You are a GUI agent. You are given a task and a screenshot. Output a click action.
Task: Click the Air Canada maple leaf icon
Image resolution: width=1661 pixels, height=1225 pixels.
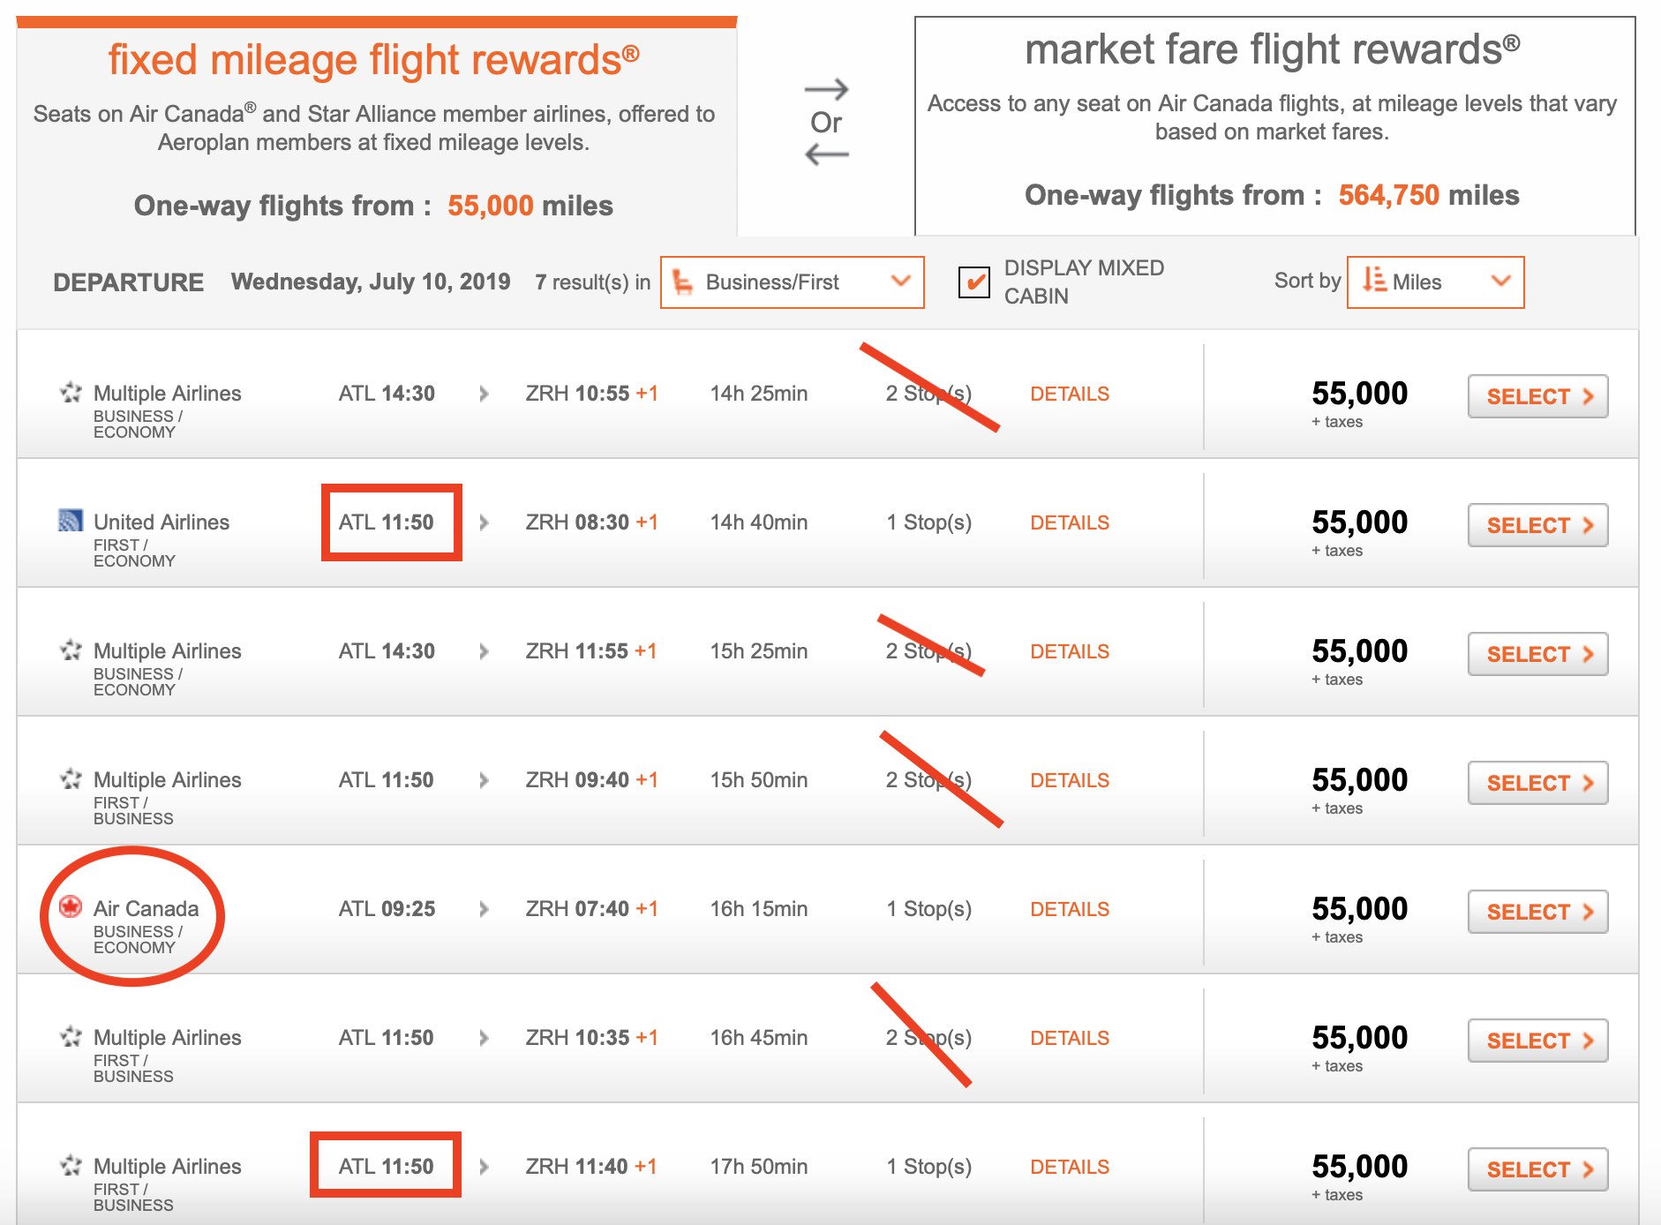point(71,906)
